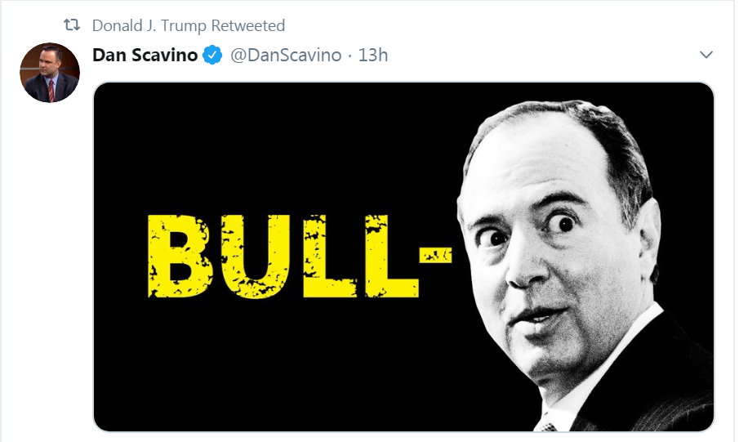Expand the tweet options chevron
739x442 pixels.
pyautogui.click(x=706, y=56)
